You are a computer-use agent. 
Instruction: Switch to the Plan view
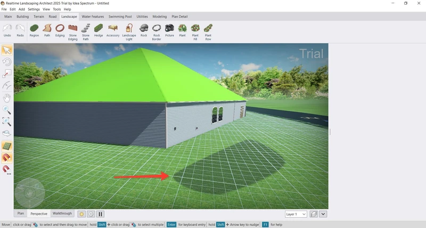point(21,213)
